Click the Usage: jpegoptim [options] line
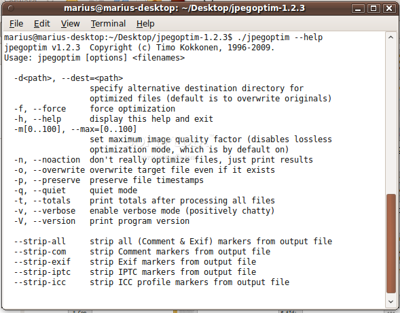The image size is (400, 313). tap(94, 58)
